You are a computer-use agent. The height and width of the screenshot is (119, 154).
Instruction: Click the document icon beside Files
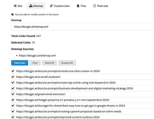click(x=78, y=6)
